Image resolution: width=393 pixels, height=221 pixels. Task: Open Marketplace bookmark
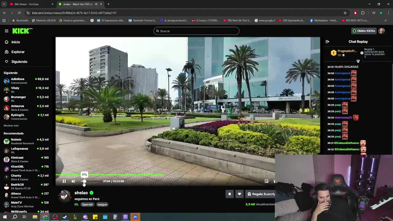click(324, 21)
